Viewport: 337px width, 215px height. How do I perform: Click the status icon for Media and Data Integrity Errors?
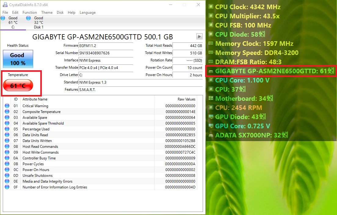(7, 181)
